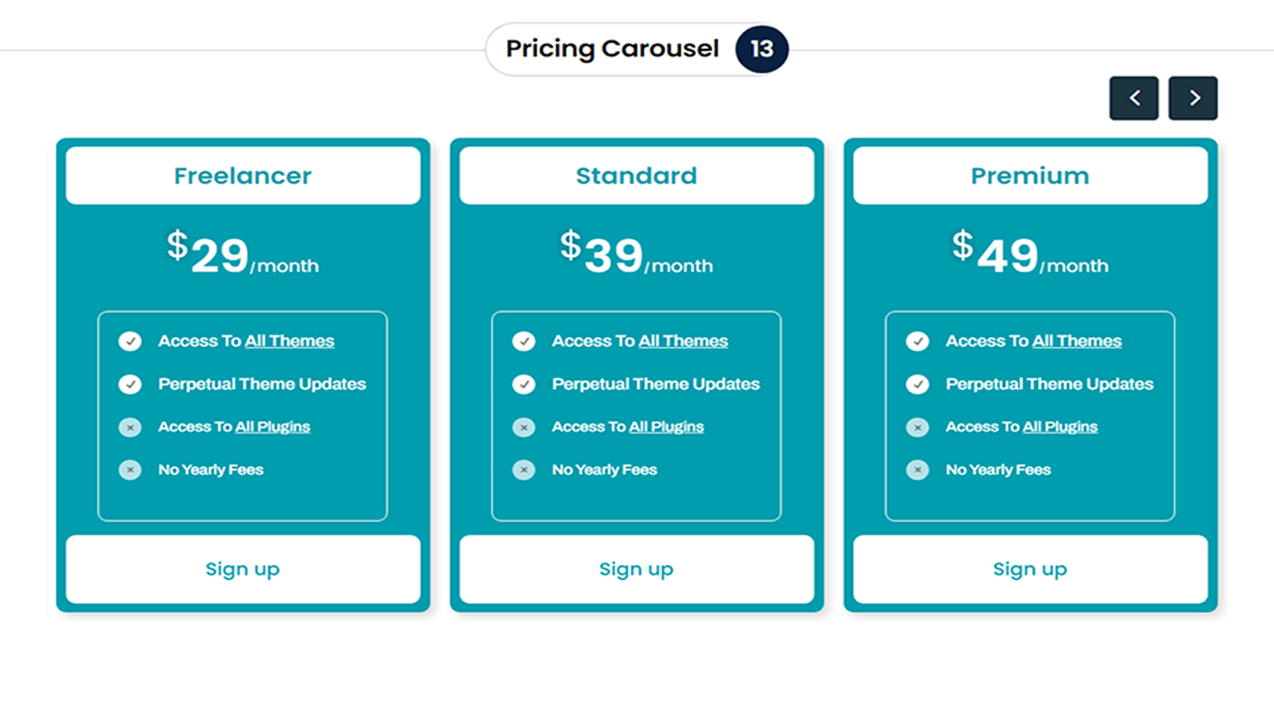The width and height of the screenshot is (1274, 711).
Task: Click the checkmark beside Premium All Themes
Action: click(917, 342)
